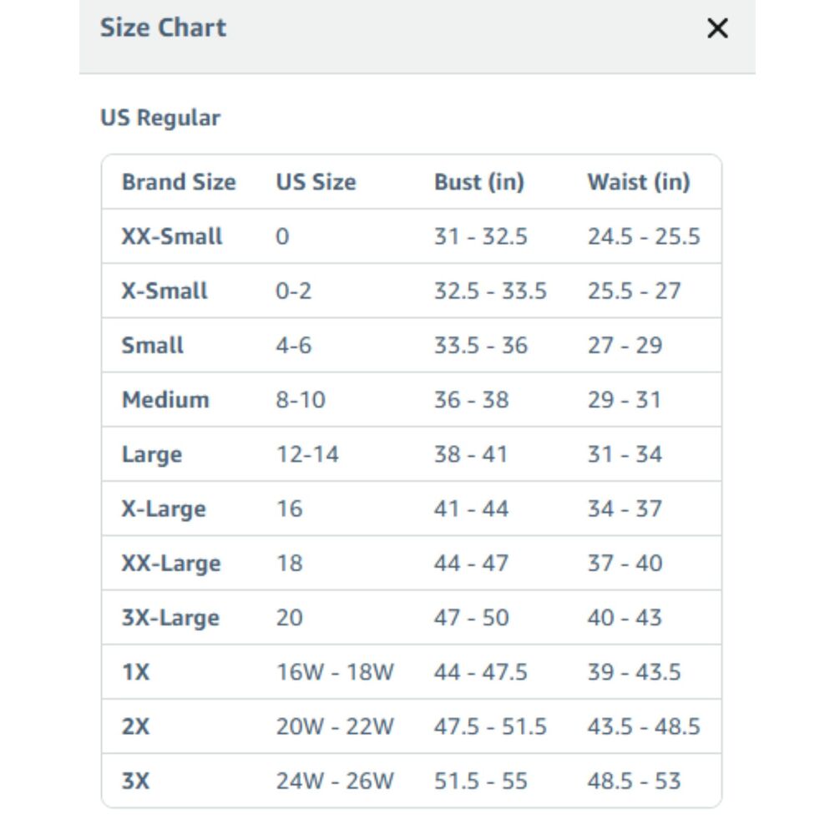Select the US Regular heading

159,118
